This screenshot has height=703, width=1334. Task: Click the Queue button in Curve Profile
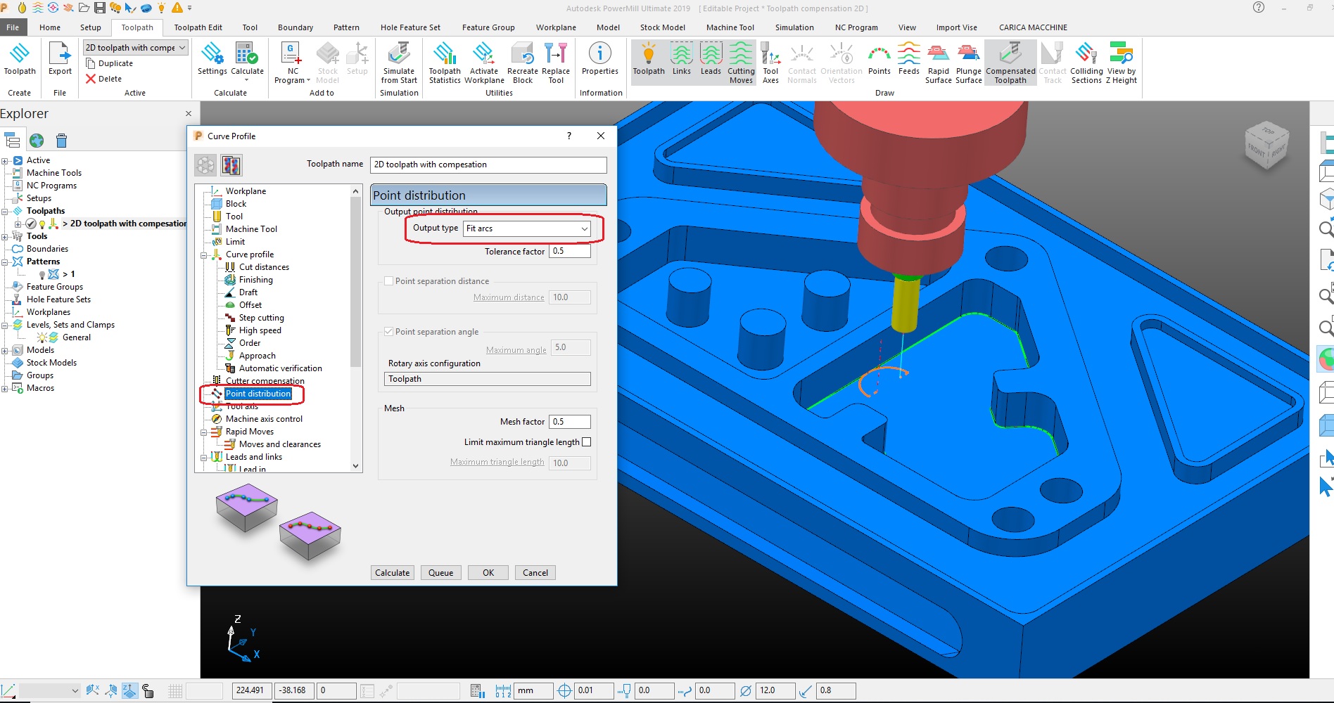pos(440,572)
